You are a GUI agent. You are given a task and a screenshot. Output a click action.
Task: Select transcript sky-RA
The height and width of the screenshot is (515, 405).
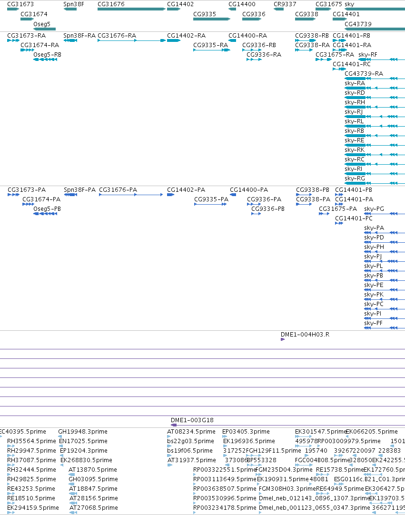click(355, 83)
